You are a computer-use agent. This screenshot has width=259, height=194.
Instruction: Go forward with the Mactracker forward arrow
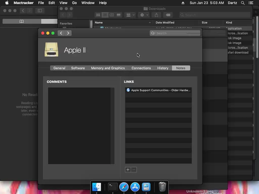pyautogui.click(x=68, y=33)
